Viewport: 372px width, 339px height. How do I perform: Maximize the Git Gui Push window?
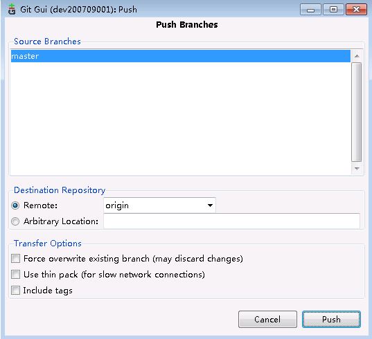(x=333, y=10)
